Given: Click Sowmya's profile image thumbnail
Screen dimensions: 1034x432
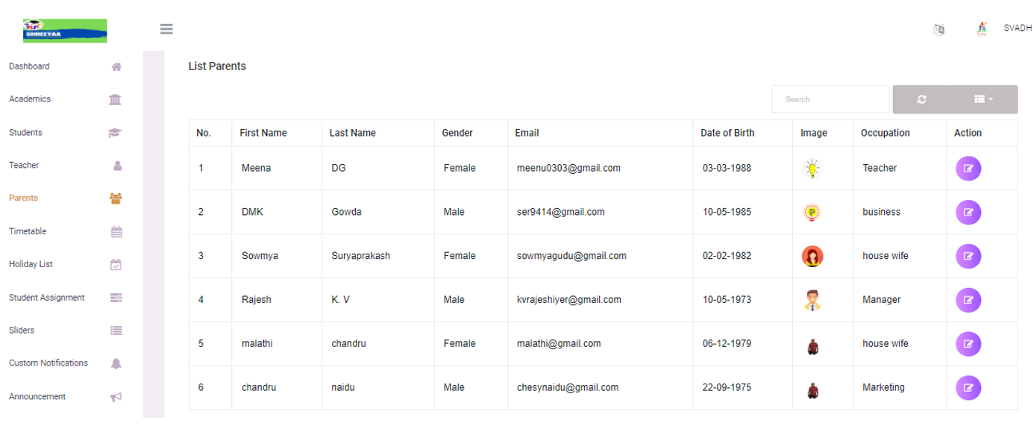Looking at the screenshot, I should (812, 257).
